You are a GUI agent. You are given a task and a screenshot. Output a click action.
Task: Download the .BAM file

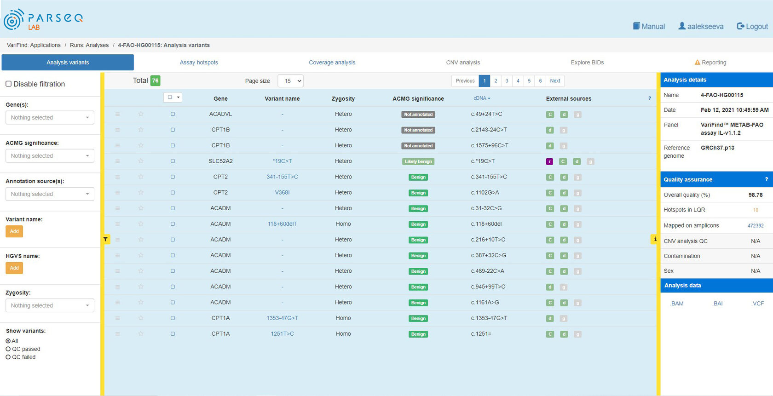coord(677,304)
